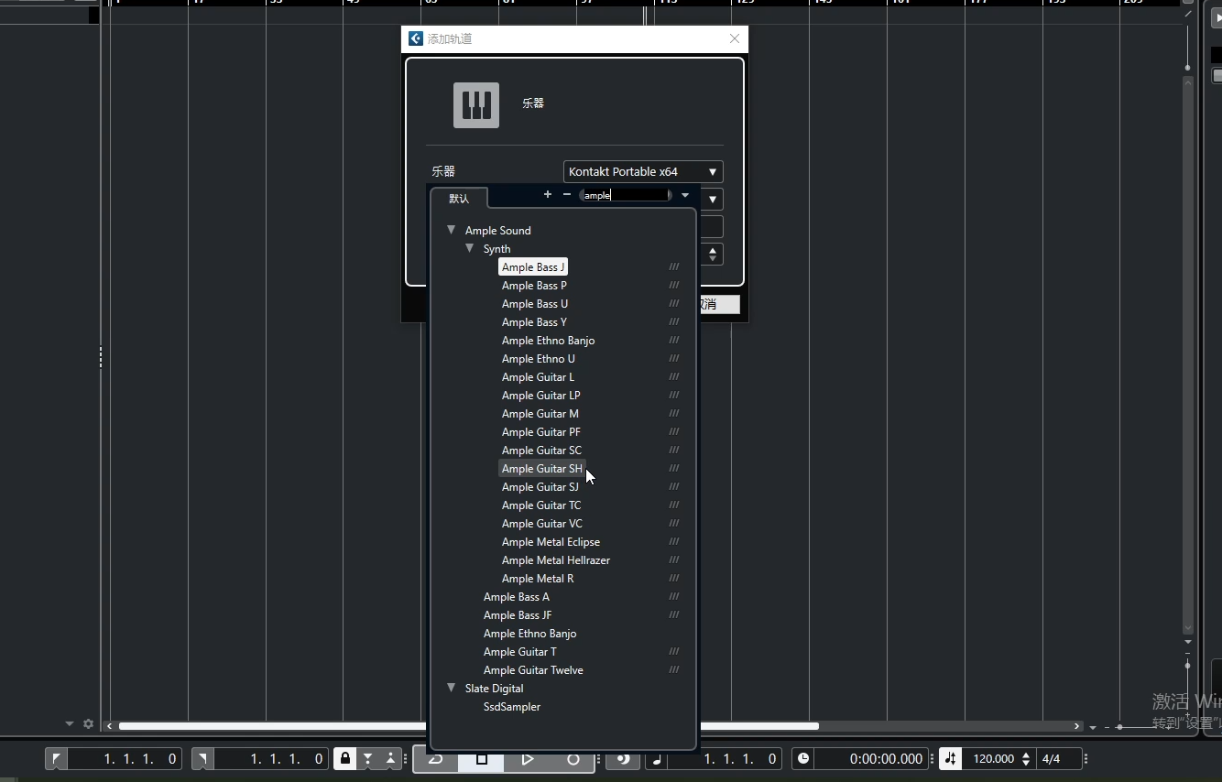This screenshot has width=1222, height=782.
Task: Click the minus icon beside the search field
Action: click(567, 194)
